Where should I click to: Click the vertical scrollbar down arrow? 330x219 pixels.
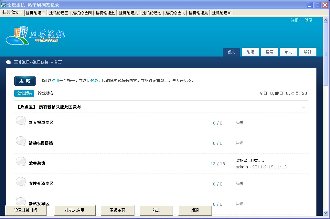pyautogui.click(x=325, y=213)
